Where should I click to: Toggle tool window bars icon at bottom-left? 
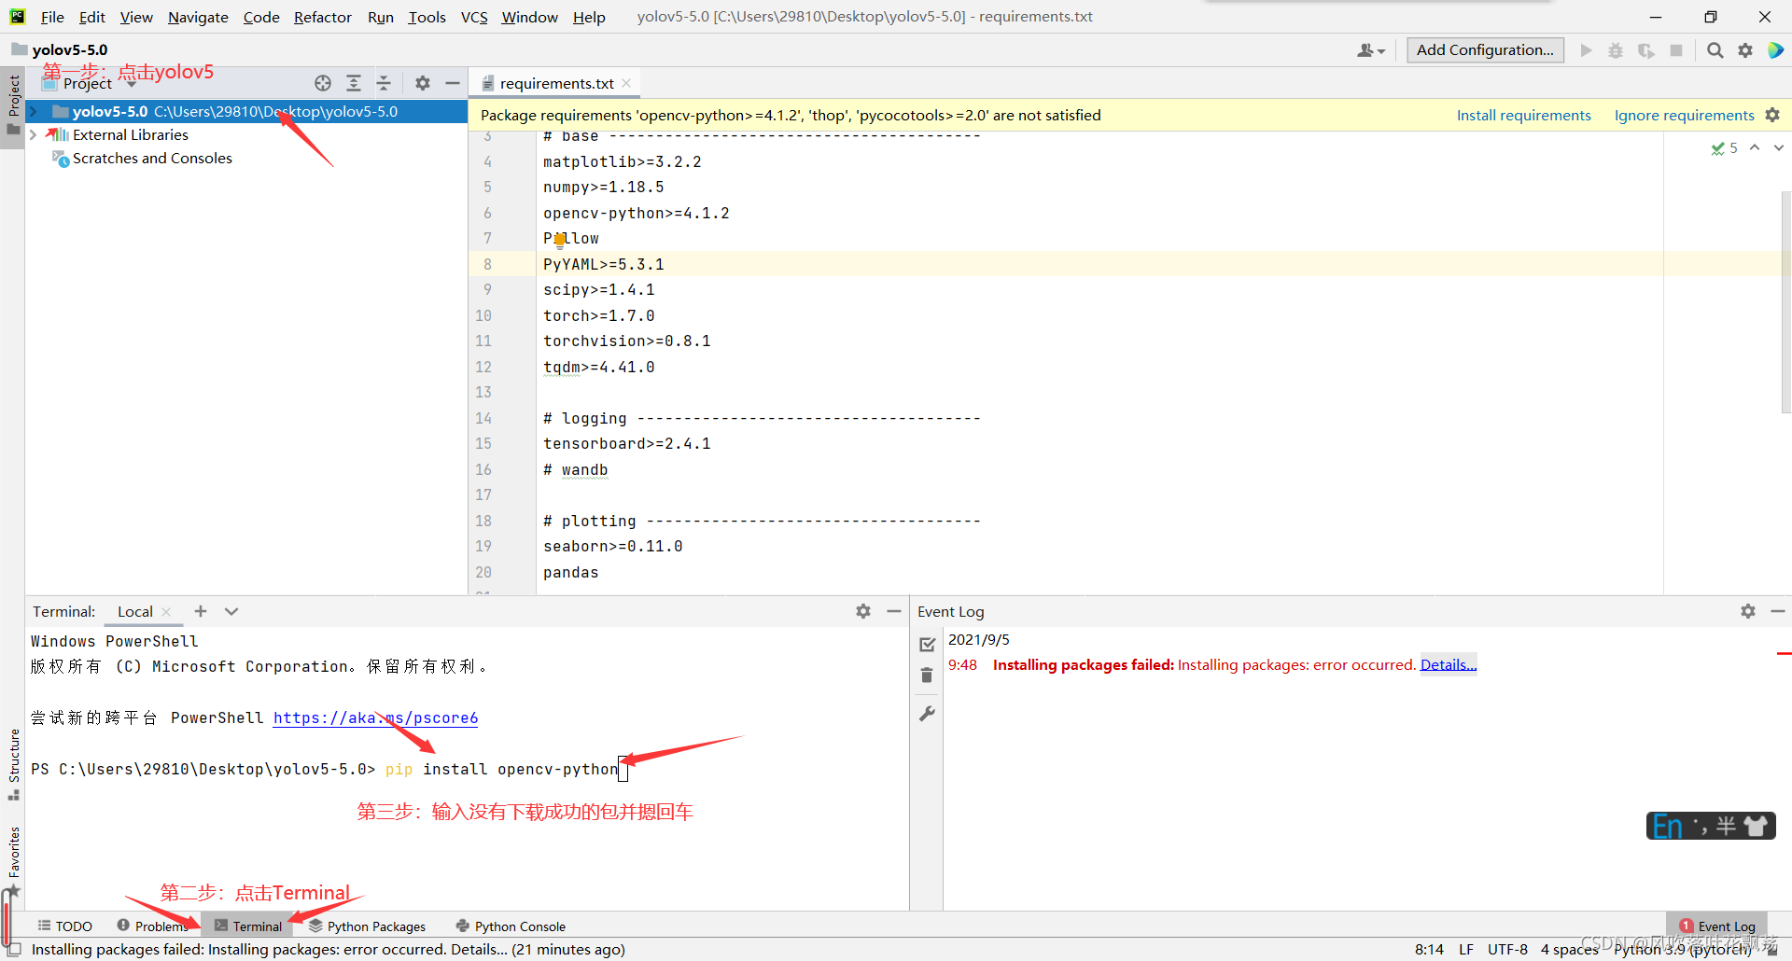pos(14,950)
